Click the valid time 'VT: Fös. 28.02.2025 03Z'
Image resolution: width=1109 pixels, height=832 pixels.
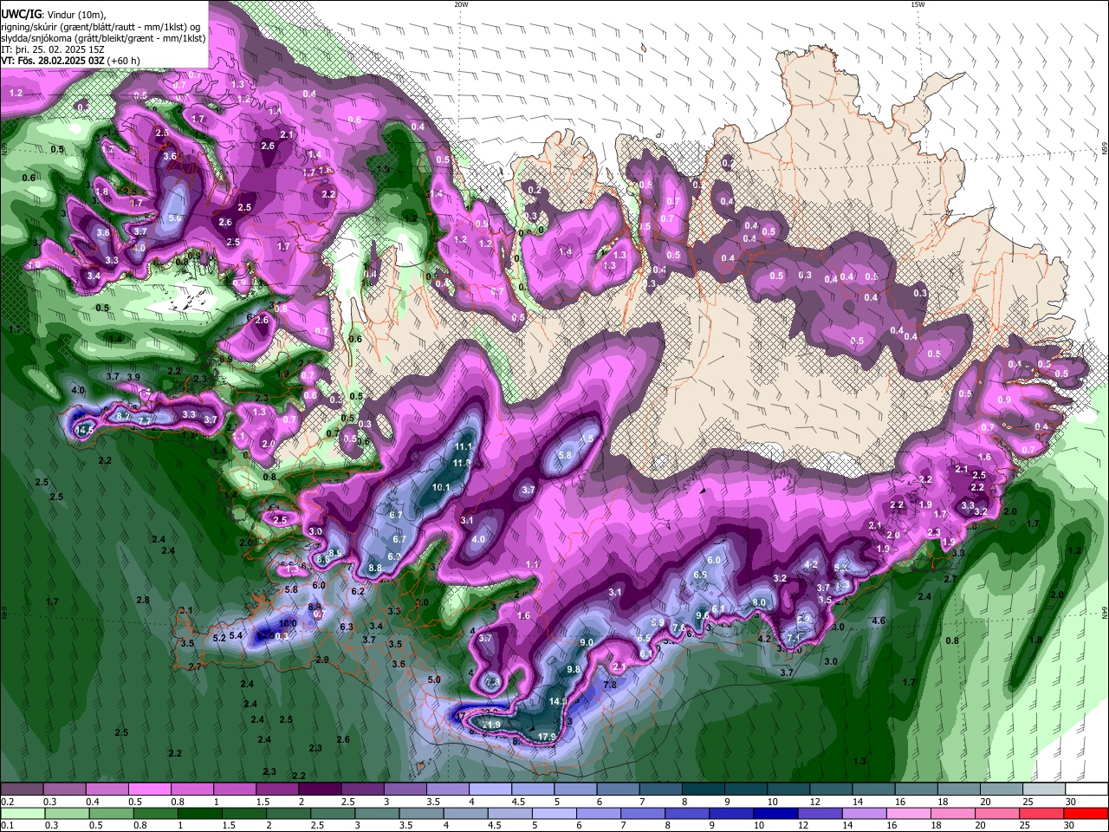53,61
